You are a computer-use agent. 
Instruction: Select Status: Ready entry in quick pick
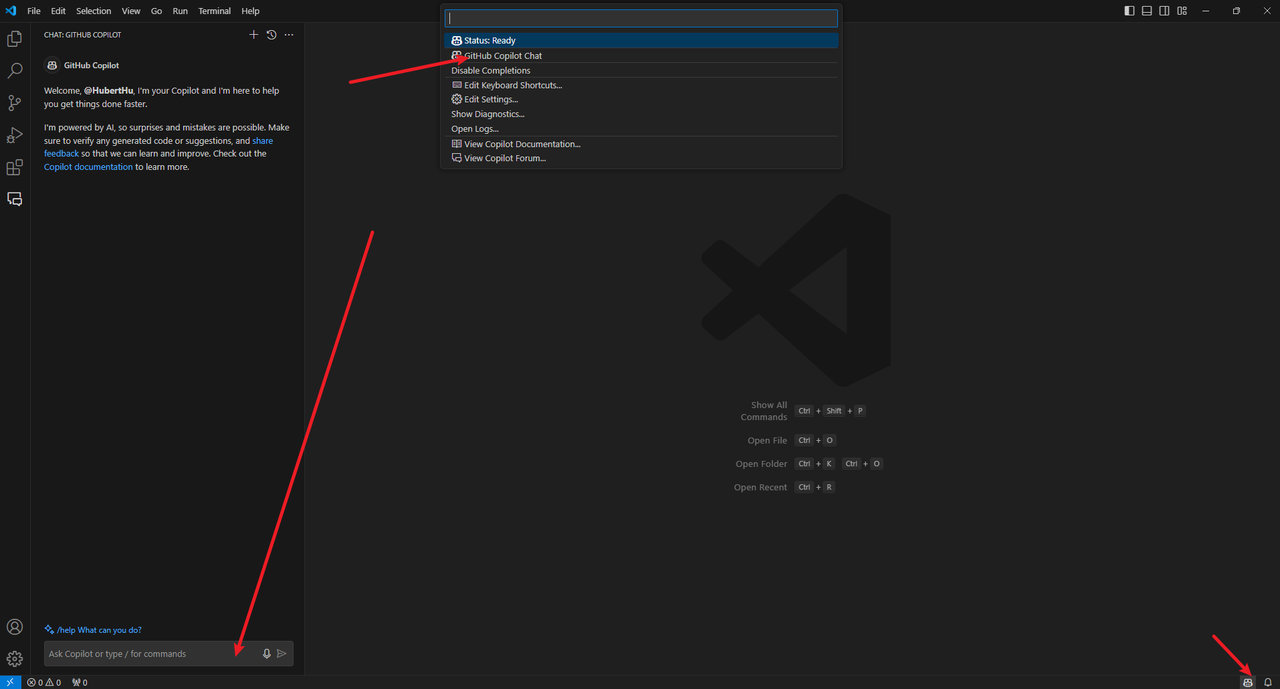[x=641, y=40]
